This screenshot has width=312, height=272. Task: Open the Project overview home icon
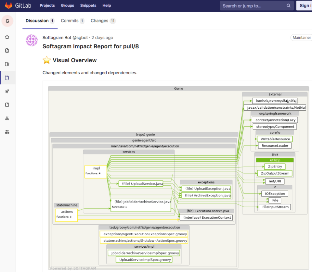pyautogui.click(x=7, y=37)
